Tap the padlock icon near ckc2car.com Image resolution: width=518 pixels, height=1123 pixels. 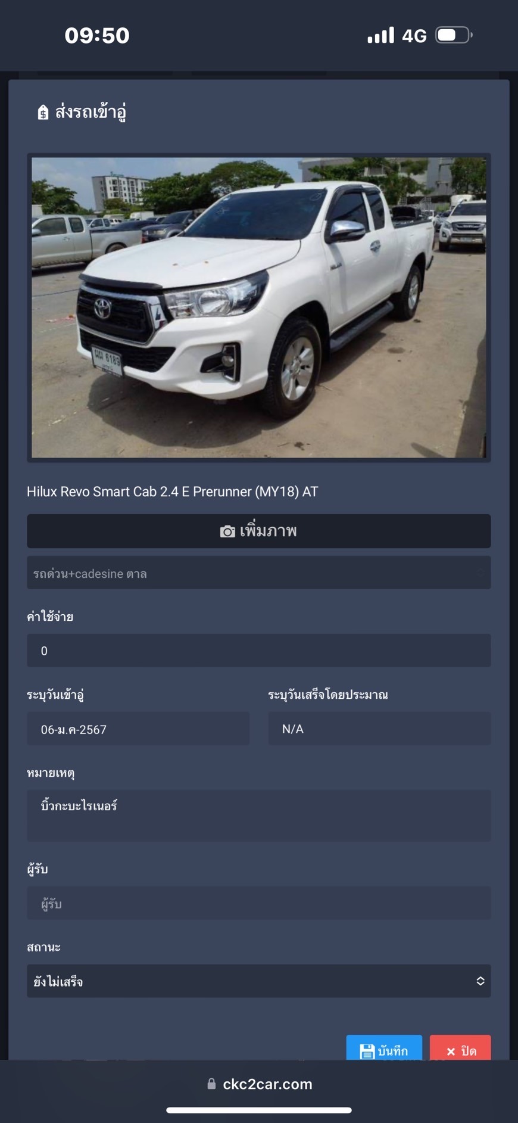pyautogui.click(x=211, y=1083)
